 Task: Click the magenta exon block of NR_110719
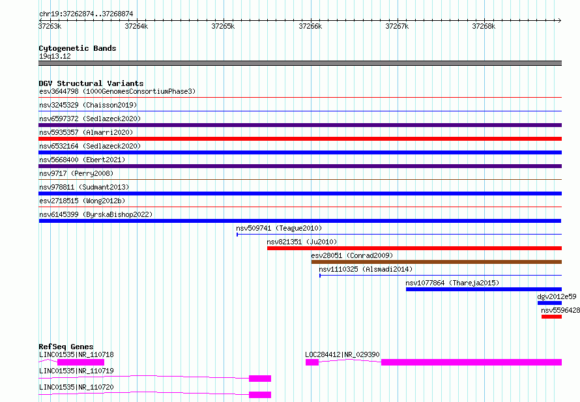click(260, 379)
